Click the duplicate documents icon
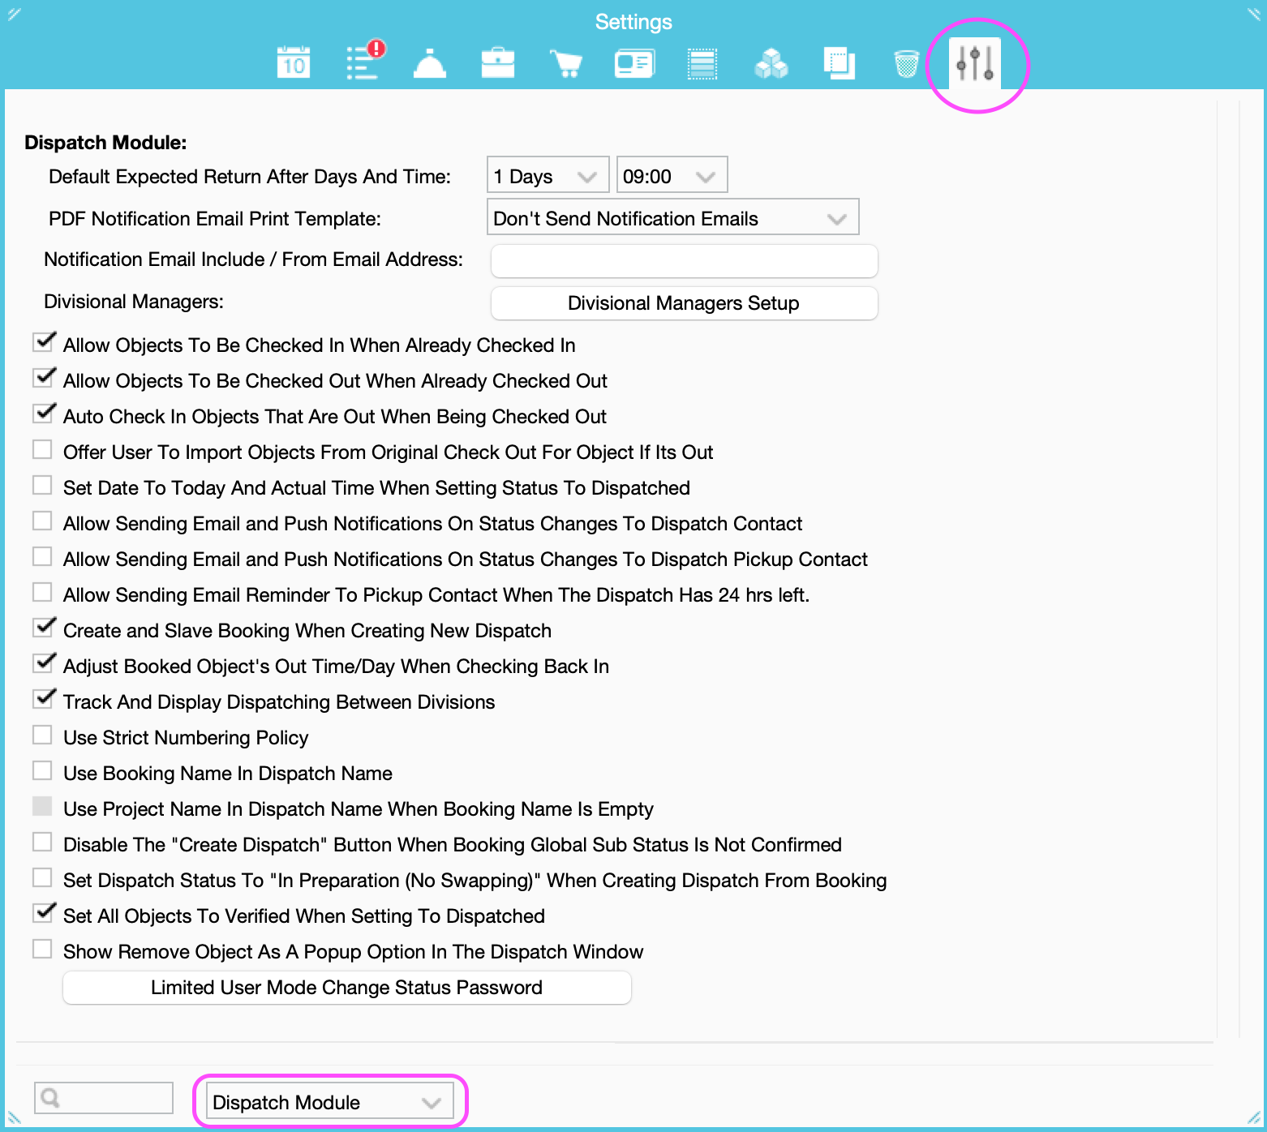Viewport: 1267px width, 1132px height. 839,62
